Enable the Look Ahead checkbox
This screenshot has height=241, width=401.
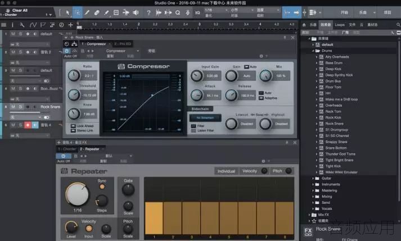coord(73,126)
